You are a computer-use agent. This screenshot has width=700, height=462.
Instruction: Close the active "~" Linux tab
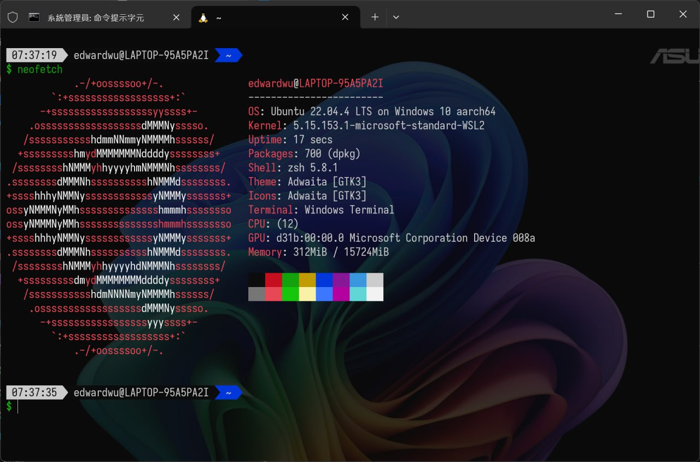point(345,17)
